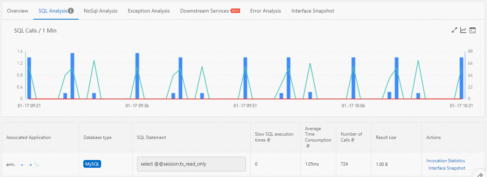
Task: Click the Database type column header
Action: (x=97, y=137)
